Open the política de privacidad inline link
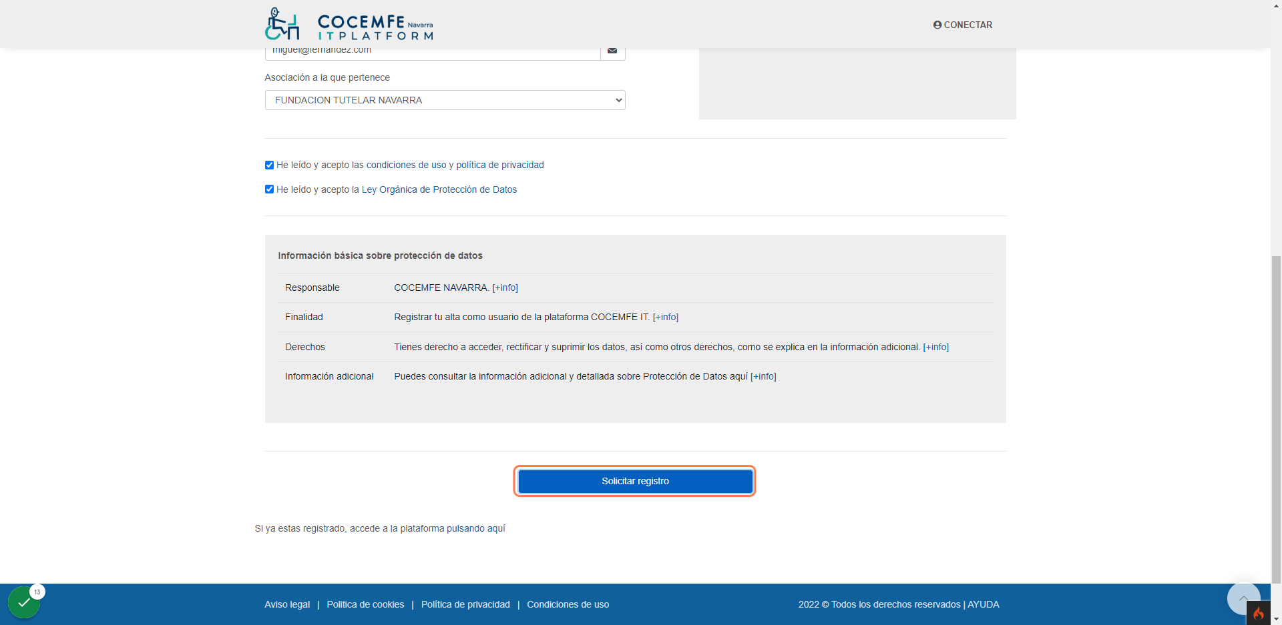 500,165
